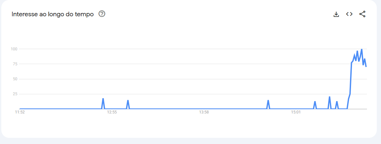Click the 15:01 time axis label

click(296, 112)
